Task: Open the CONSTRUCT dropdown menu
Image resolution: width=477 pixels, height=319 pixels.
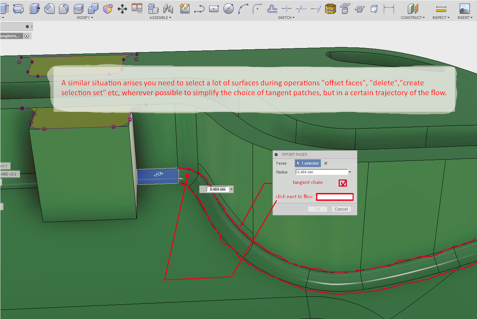Action: coord(413,18)
